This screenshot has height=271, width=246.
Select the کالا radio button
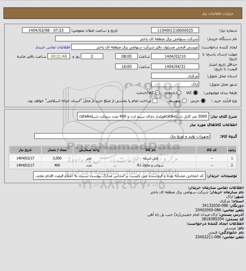(x=195, y=93)
